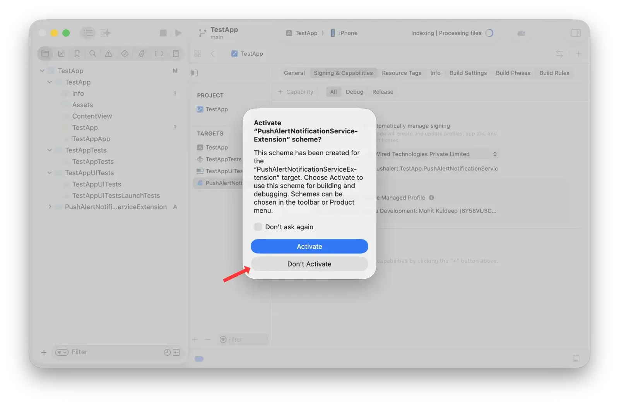Switch to the Build Settings tab
Viewport: 619px width, 406px height.
(x=468, y=73)
